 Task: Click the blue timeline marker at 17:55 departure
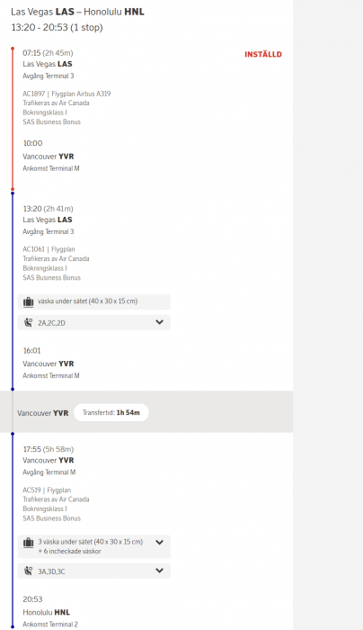point(13,434)
